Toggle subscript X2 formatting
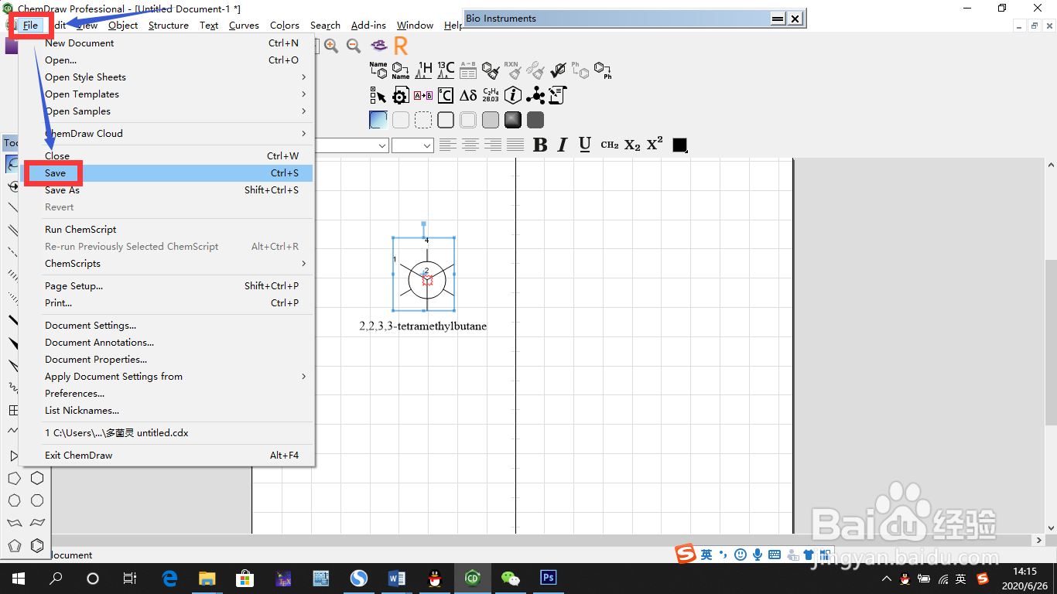The width and height of the screenshot is (1057, 594). click(x=632, y=145)
